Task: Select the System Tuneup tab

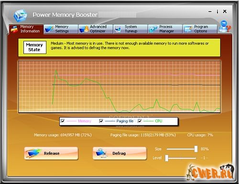Action: (130, 29)
